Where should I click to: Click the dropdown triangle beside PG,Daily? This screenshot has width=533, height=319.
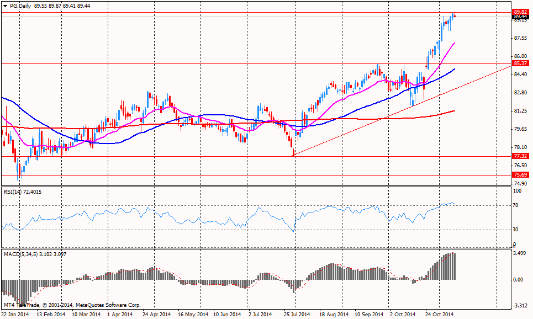[x=5, y=5]
